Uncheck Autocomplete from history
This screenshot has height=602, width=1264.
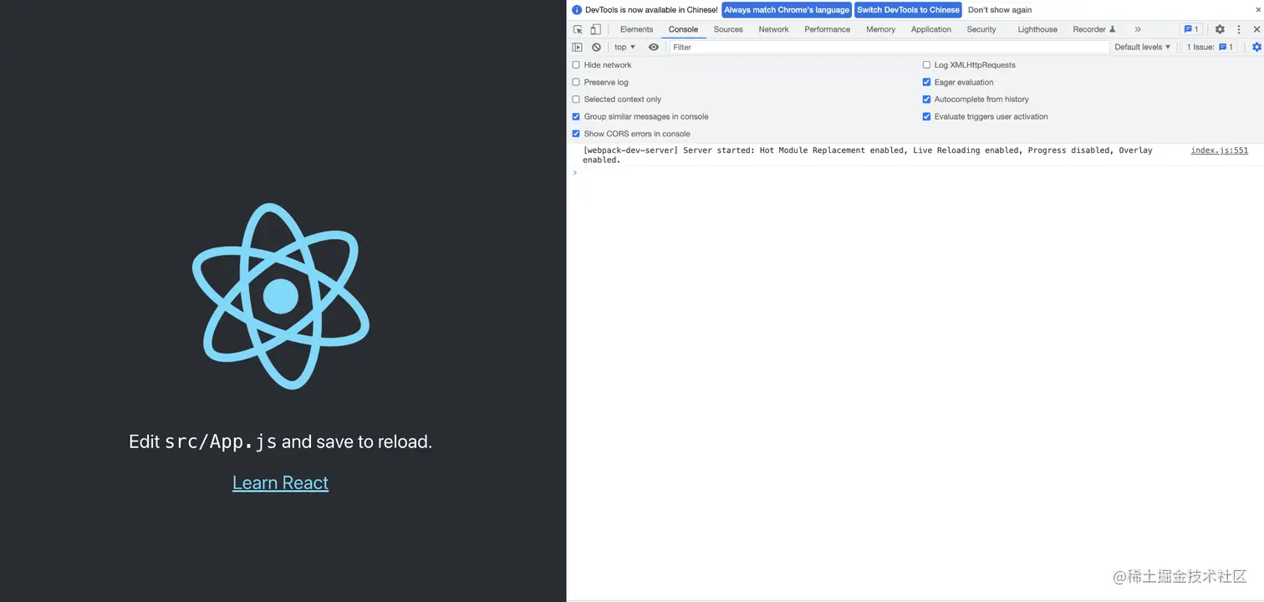[926, 99]
